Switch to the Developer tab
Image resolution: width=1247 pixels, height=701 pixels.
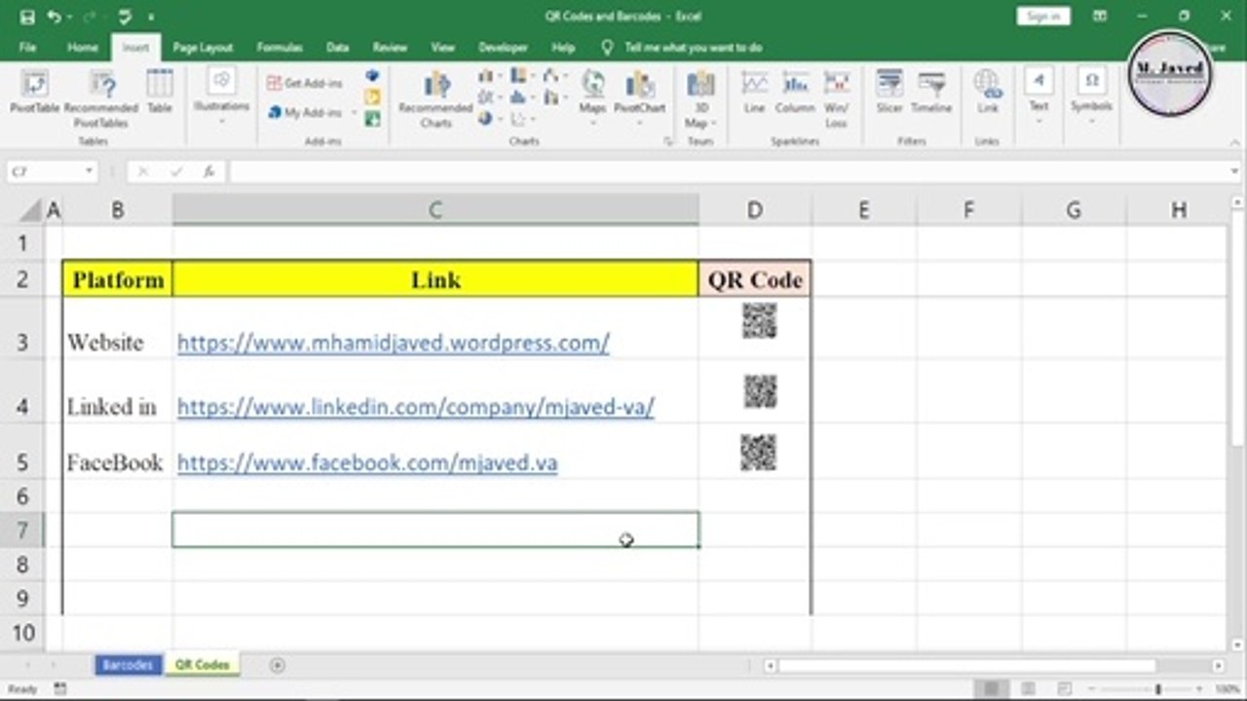pos(503,47)
